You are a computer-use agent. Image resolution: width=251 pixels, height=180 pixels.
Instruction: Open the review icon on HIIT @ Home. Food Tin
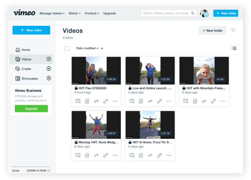pyautogui.click(x=132, y=155)
